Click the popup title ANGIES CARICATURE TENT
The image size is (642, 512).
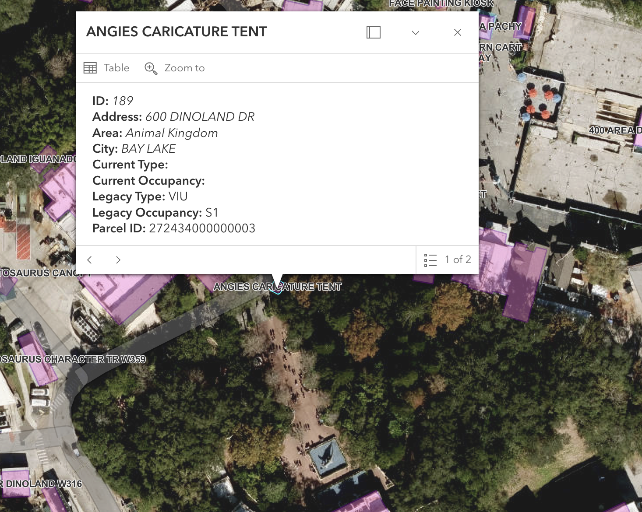point(176,32)
